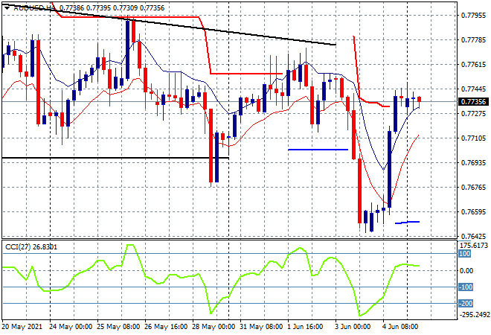Click the current price label 0.77356
The width and height of the screenshot is (491, 335).
473,101
